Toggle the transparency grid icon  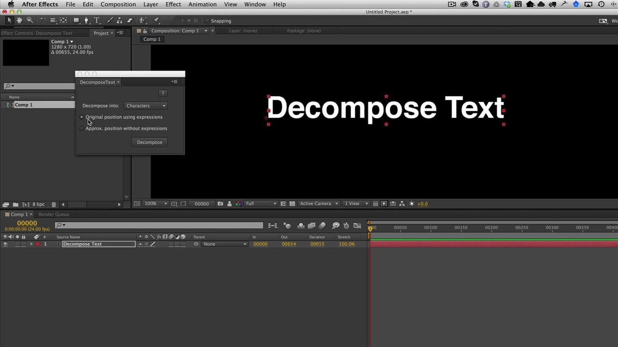(292, 203)
